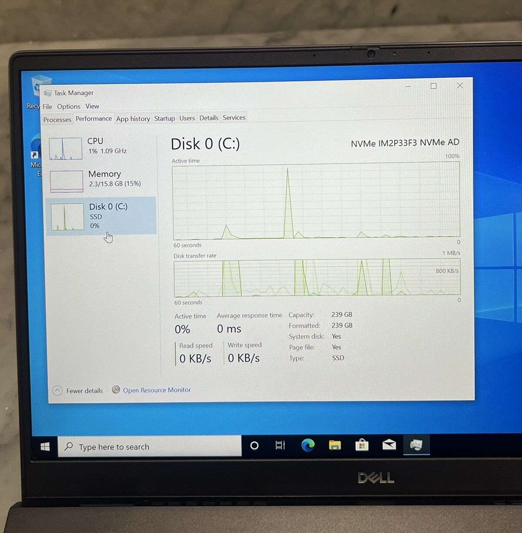The width and height of the screenshot is (522, 533).
Task: Click the Formatted 239 GB value
Action: click(342, 325)
